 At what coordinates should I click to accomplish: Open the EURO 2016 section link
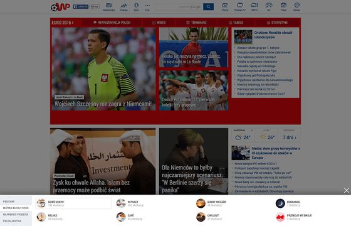[63, 23]
